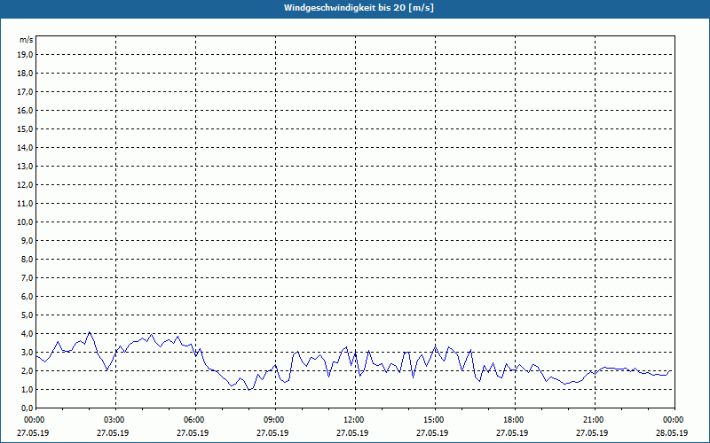Click the 14,0 y-axis label
This screenshot has height=443, width=710.
[x=25, y=147]
